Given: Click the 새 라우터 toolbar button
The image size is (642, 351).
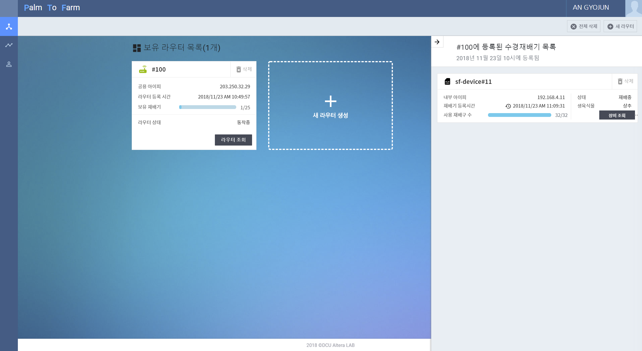Looking at the screenshot, I should [x=620, y=26].
